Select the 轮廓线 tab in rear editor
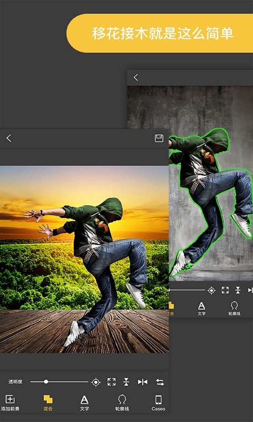 coord(234,309)
